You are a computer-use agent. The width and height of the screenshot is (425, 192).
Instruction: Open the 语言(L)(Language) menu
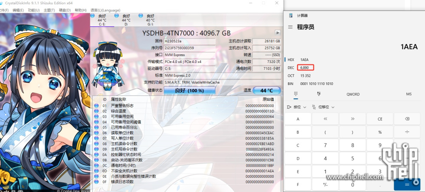[x=105, y=10]
